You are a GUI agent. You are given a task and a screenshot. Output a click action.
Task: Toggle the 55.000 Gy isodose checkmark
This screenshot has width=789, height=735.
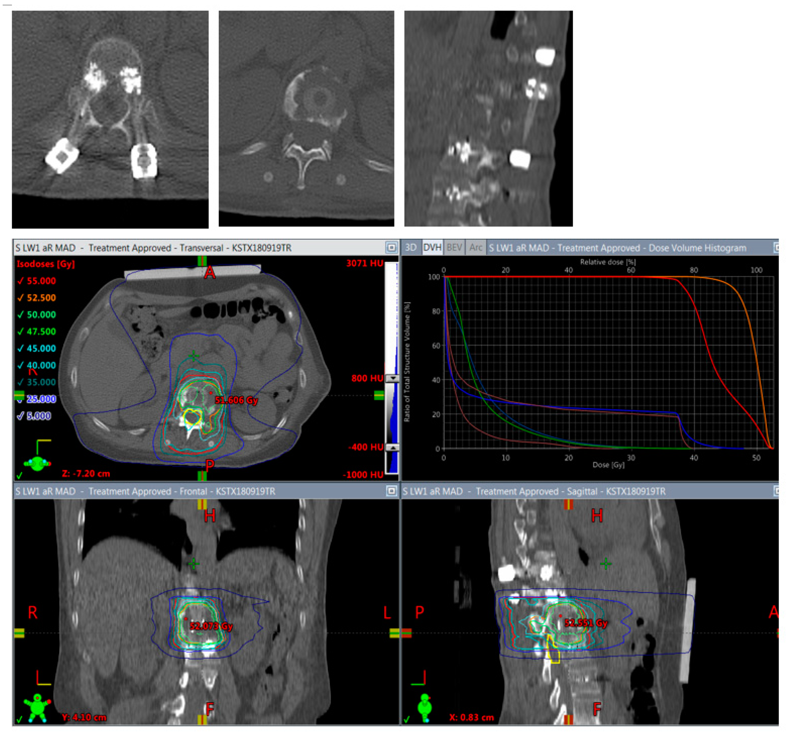(21, 281)
